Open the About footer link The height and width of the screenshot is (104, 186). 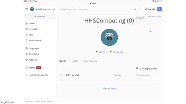tap(31, 101)
